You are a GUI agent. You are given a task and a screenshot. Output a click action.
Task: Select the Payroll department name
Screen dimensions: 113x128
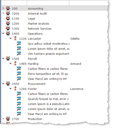click(32, 59)
